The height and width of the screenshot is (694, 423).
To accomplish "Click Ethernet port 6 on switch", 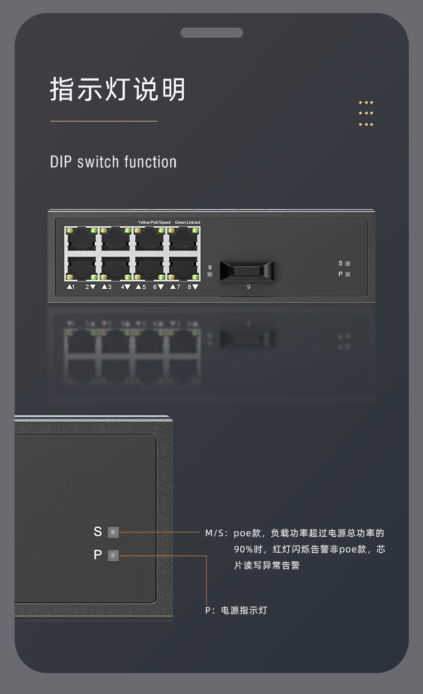I will point(149,268).
